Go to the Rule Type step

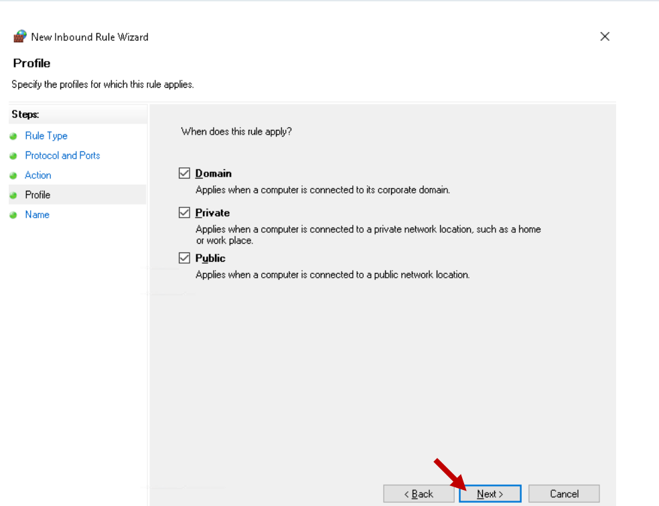(46, 136)
